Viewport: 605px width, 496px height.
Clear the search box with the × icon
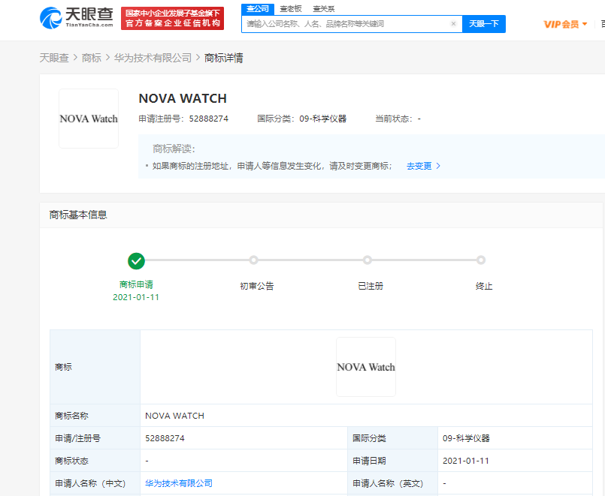pyautogui.click(x=454, y=24)
